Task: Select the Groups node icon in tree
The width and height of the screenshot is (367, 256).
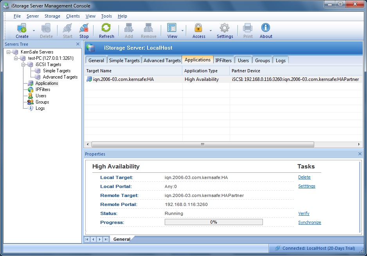Action: coord(31,102)
